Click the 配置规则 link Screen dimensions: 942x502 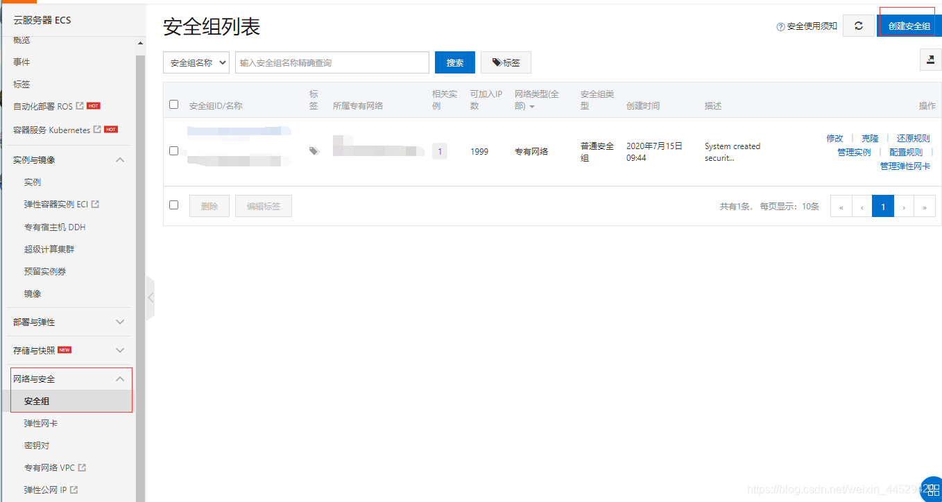coord(905,153)
